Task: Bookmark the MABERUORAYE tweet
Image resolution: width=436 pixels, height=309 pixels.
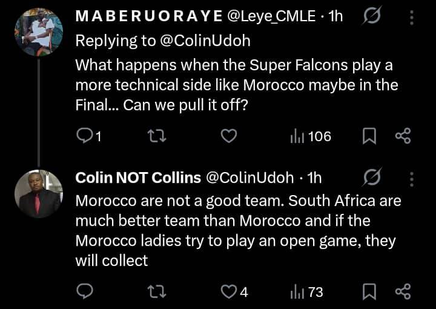Action: pos(369,136)
